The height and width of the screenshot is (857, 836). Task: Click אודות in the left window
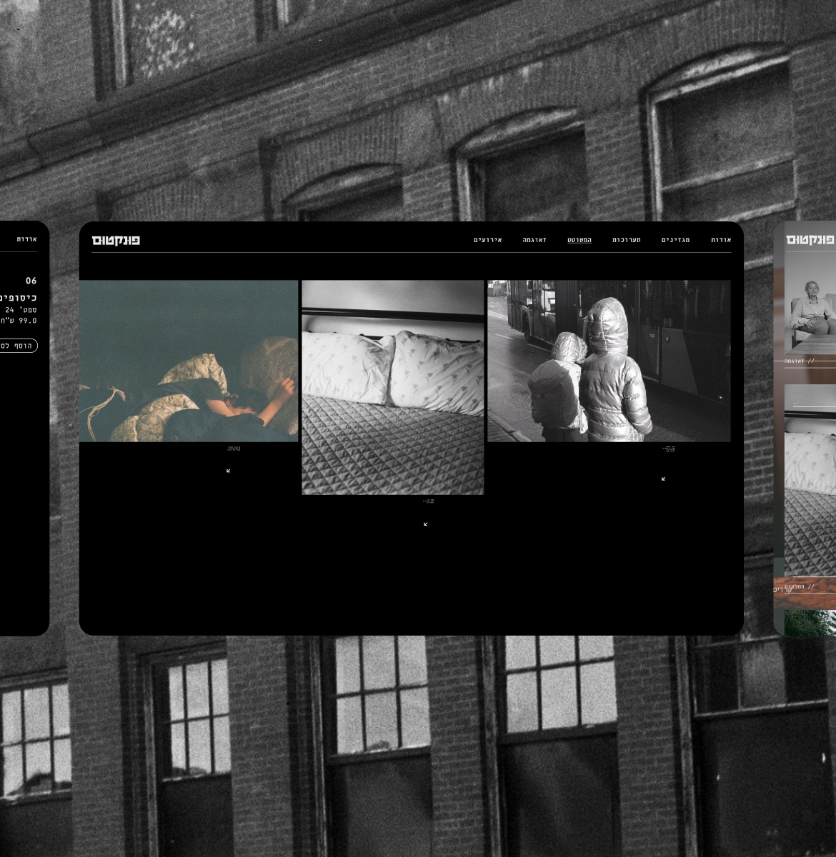[x=27, y=239]
